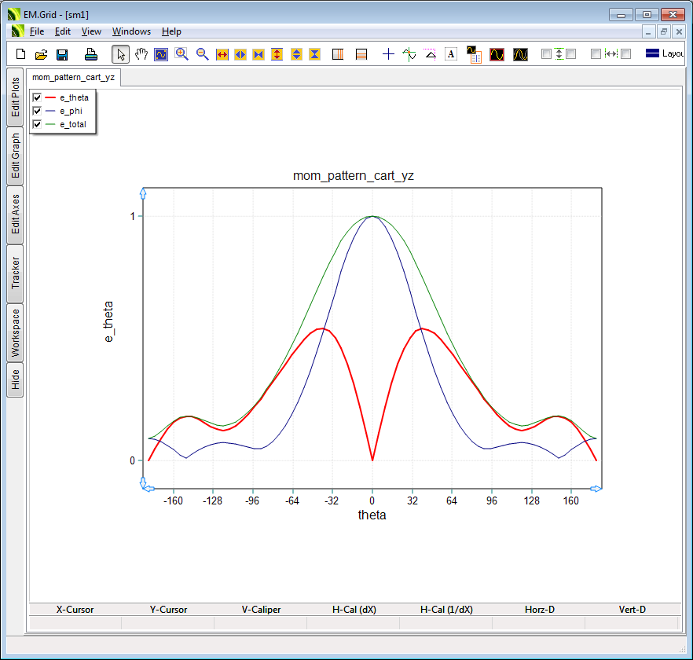This screenshot has width=693, height=660.
Task: Toggle the e_phi plot visibility checkbox
Action: 37,111
